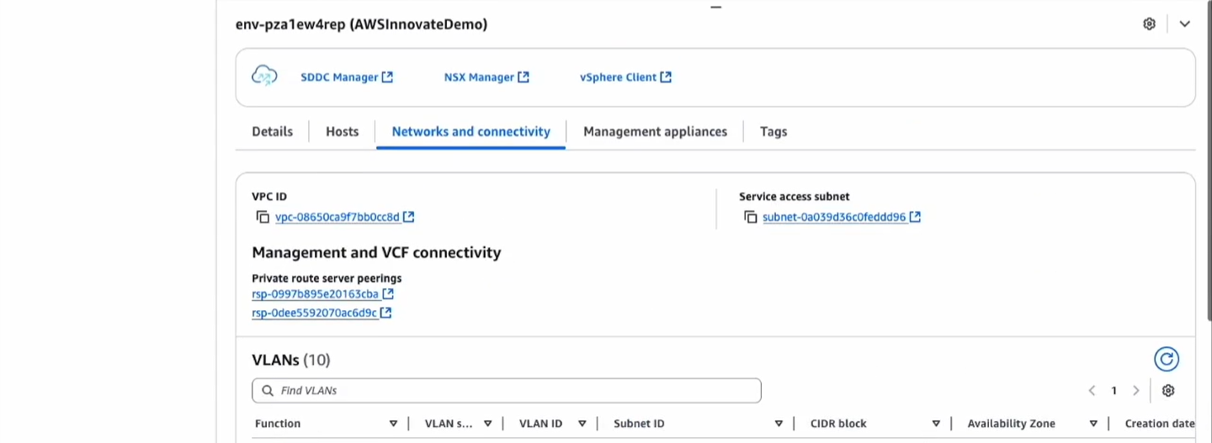1212x443 pixels.
Task: Open environment settings gear icon
Action: click(x=1149, y=24)
